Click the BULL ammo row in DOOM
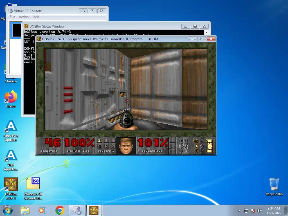Screen dimensions: 288x216 pyautogui.click(x=195, y=141)
